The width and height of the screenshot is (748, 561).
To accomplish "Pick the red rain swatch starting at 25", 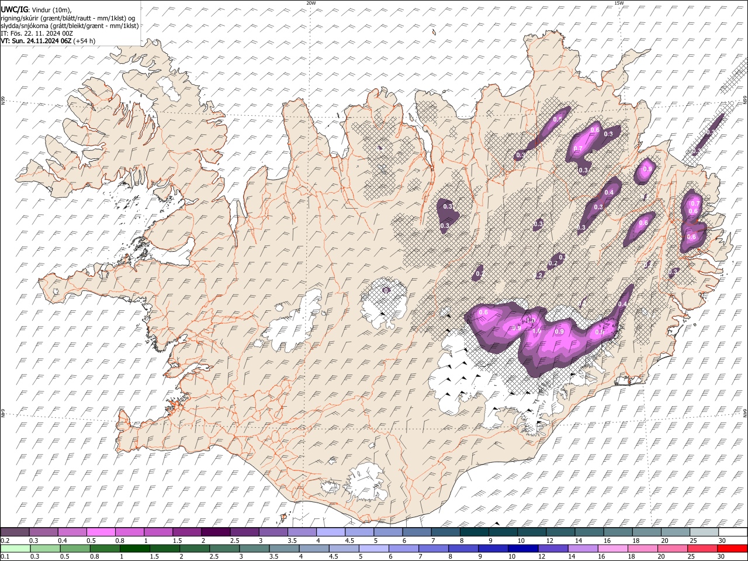I will [703, 548].
